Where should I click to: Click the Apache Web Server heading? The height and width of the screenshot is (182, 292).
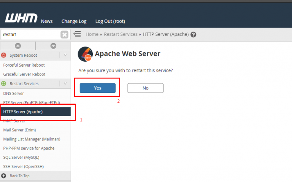[128, 54]
